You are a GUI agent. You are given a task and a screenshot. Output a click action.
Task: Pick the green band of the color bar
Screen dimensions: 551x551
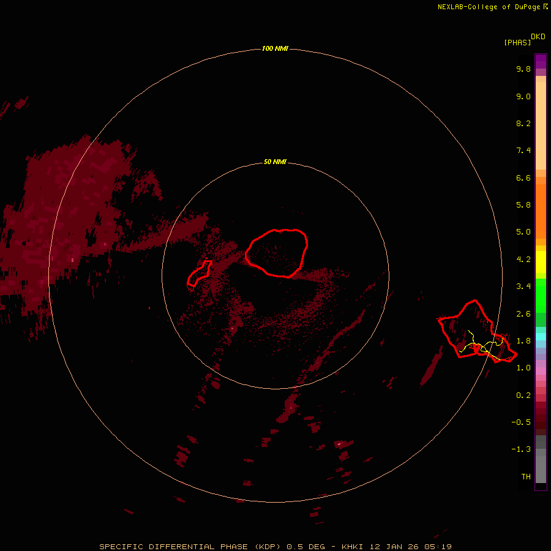pos(541,296)
